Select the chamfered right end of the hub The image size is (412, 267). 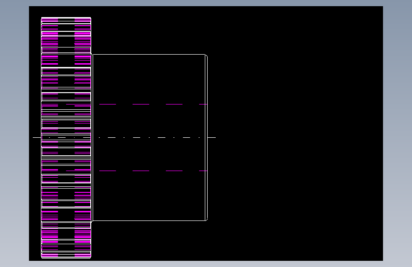pos(207,137)
